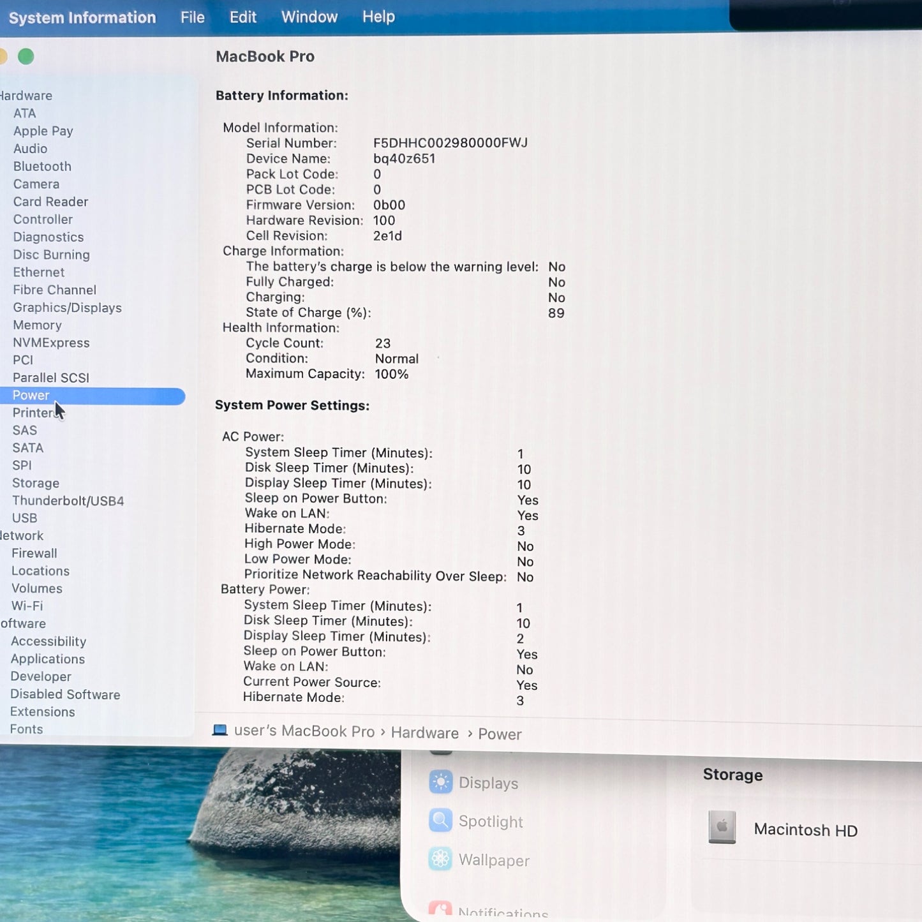Open the Help menu
This screenshot has height=922, width=922.
tap(378, 17)
